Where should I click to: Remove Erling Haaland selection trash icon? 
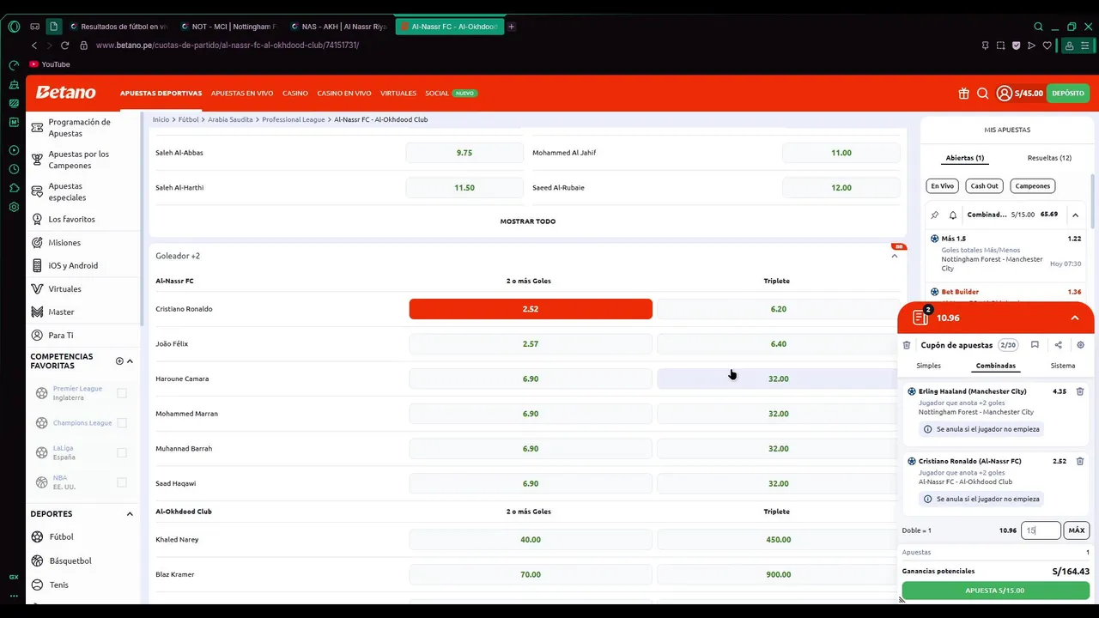1080,391
